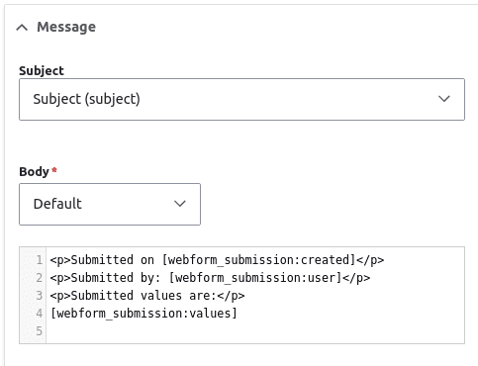Click the Subject field label
This screenshot has width=478, height=366.
(42, 70)
